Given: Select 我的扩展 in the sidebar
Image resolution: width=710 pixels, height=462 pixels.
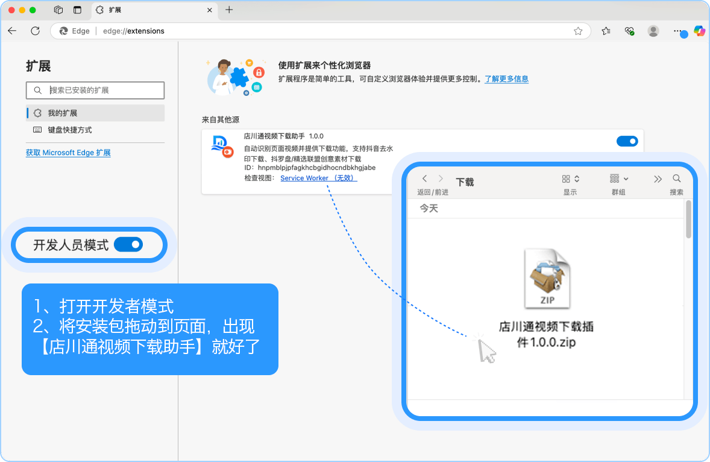Looking at the screenshot, I should coord(95,113).
